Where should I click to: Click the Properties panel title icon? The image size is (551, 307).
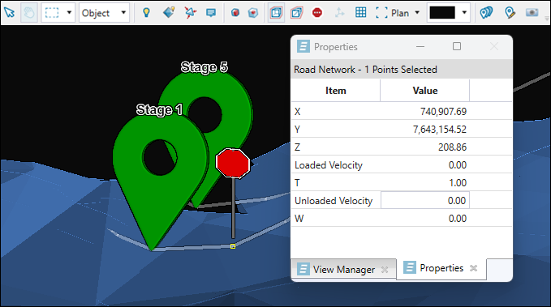coord(303,46)
